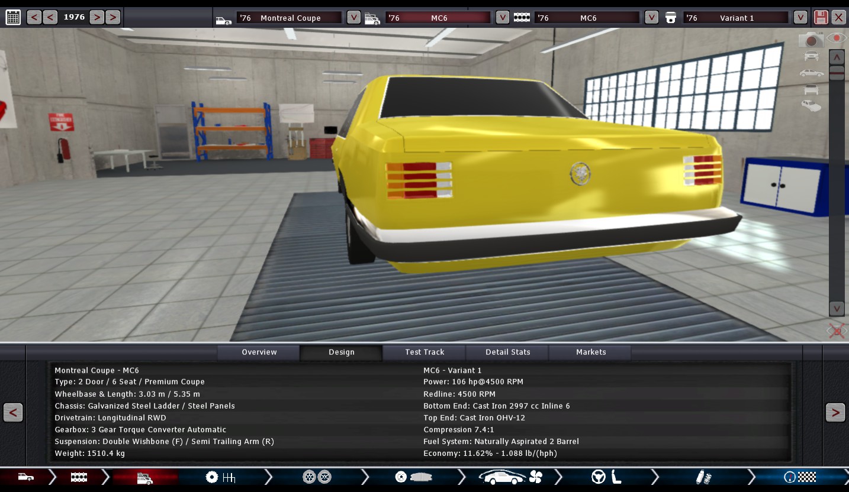Click the right arrow next-page button
This screenshot has width=849, height=492.
pos(835,412)
